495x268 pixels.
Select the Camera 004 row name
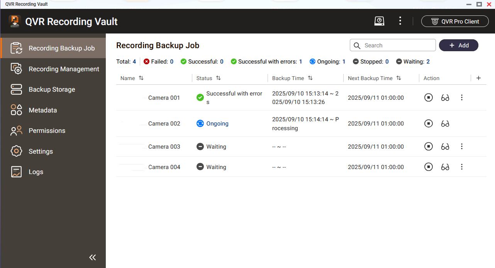point(164,167)
